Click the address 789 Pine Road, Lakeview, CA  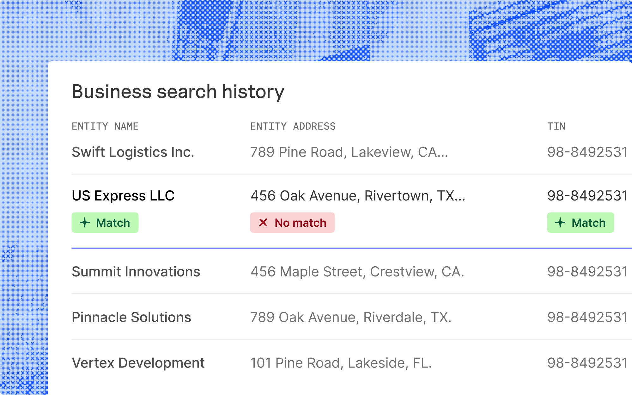(349, 152)
